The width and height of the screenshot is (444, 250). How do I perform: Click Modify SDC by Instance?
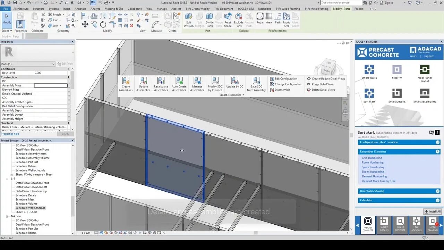pyautogui.click(x=215, y=84)
